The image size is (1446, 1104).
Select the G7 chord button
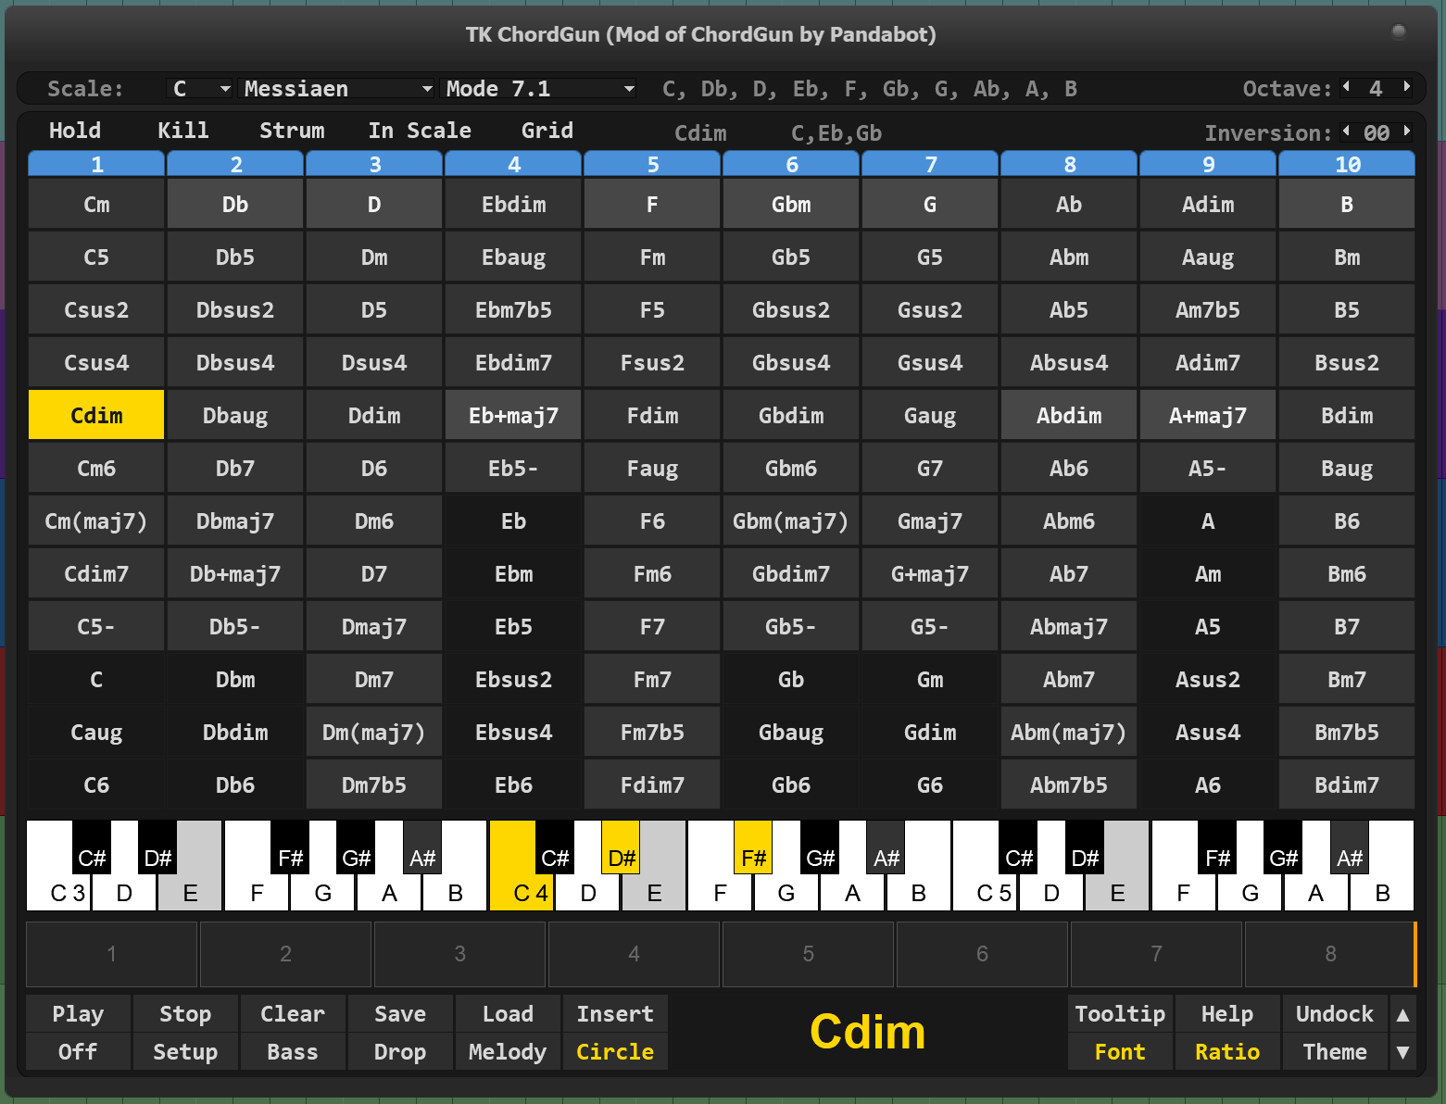930,468
